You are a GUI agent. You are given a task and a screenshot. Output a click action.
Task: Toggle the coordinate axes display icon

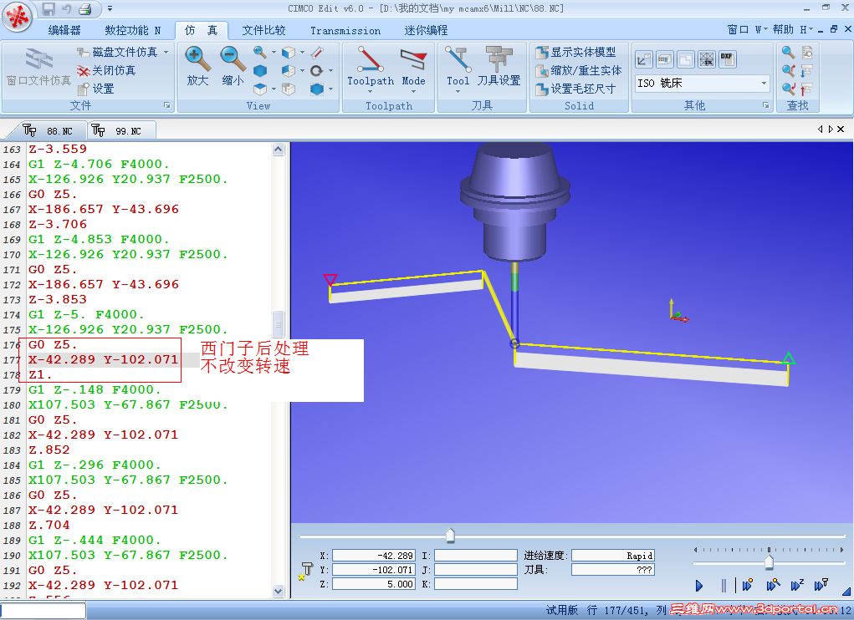pyautogui.click(x=644, y=59)
